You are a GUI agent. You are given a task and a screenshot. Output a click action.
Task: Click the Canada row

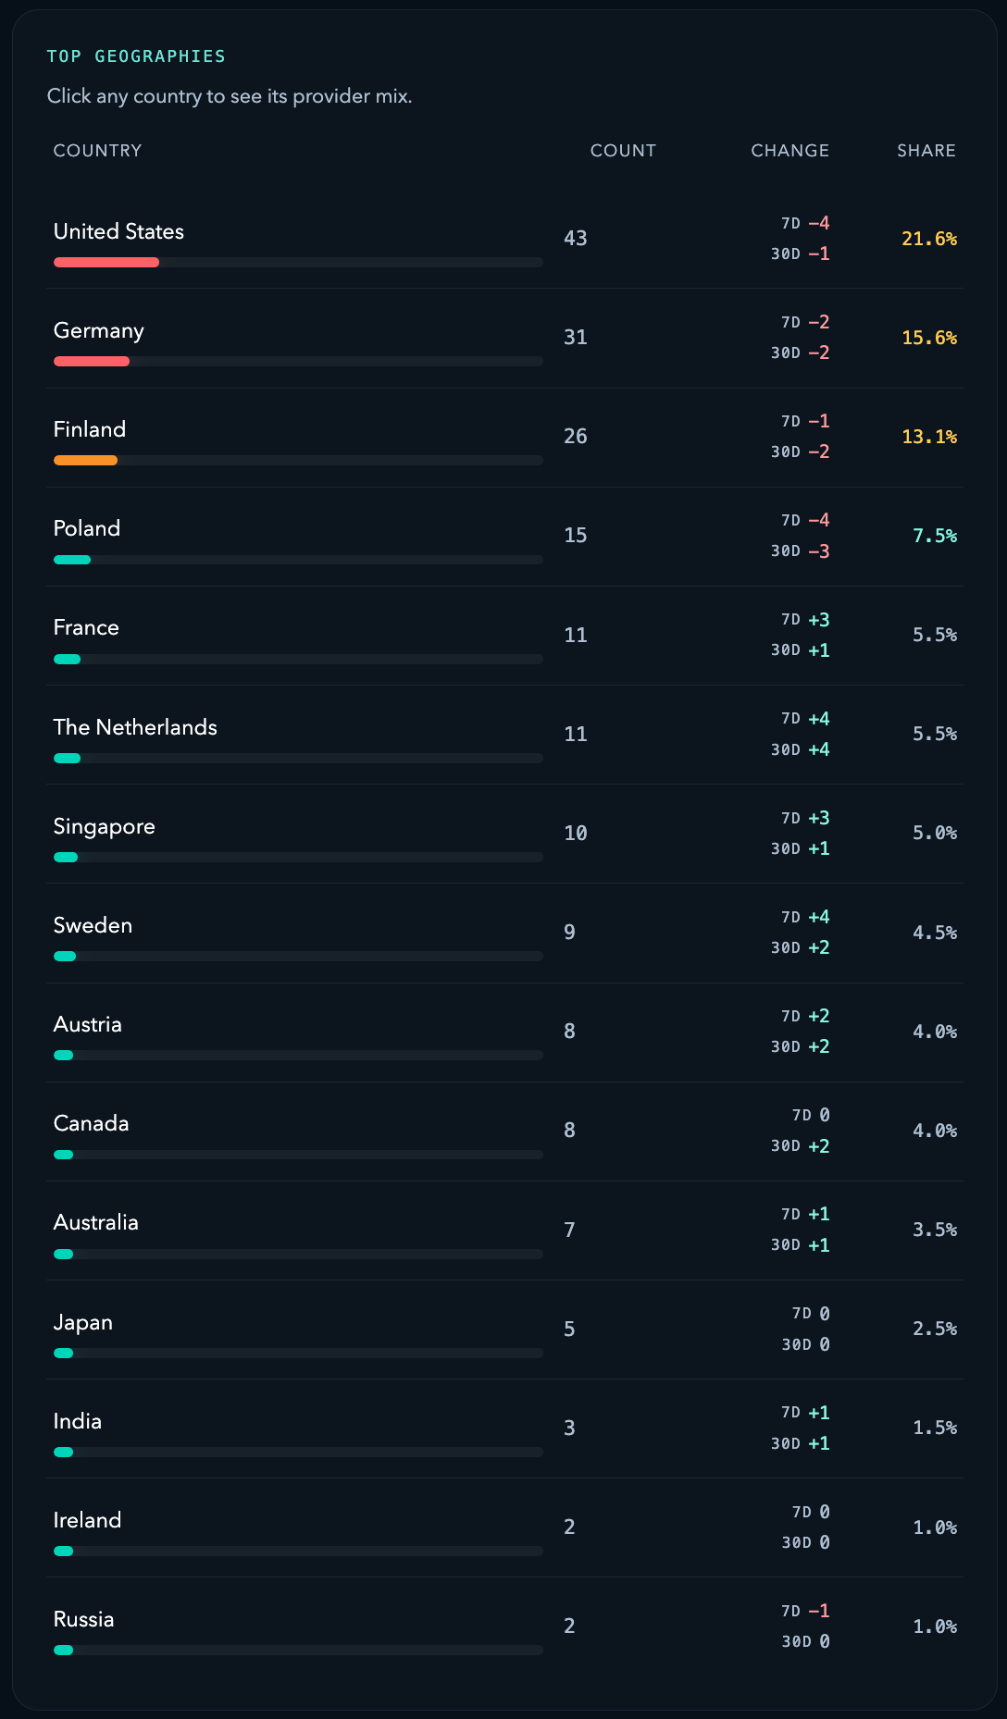90,1123
